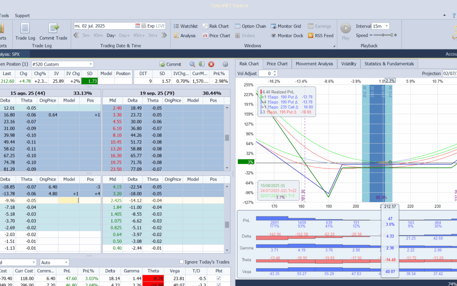Click the Vol Adjust value field
Screen dimensions: 457x286
click(x=266, y=74)
